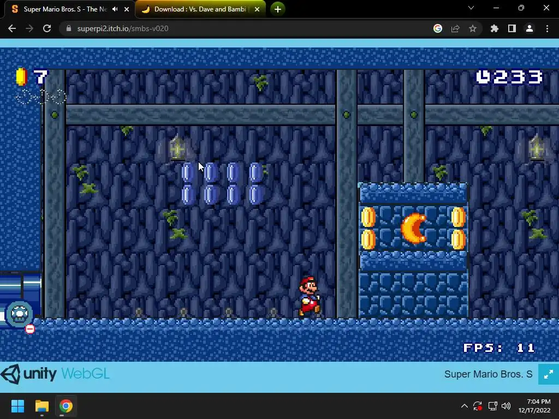Open the Chrome profile menu

click(x=530, y=28)
